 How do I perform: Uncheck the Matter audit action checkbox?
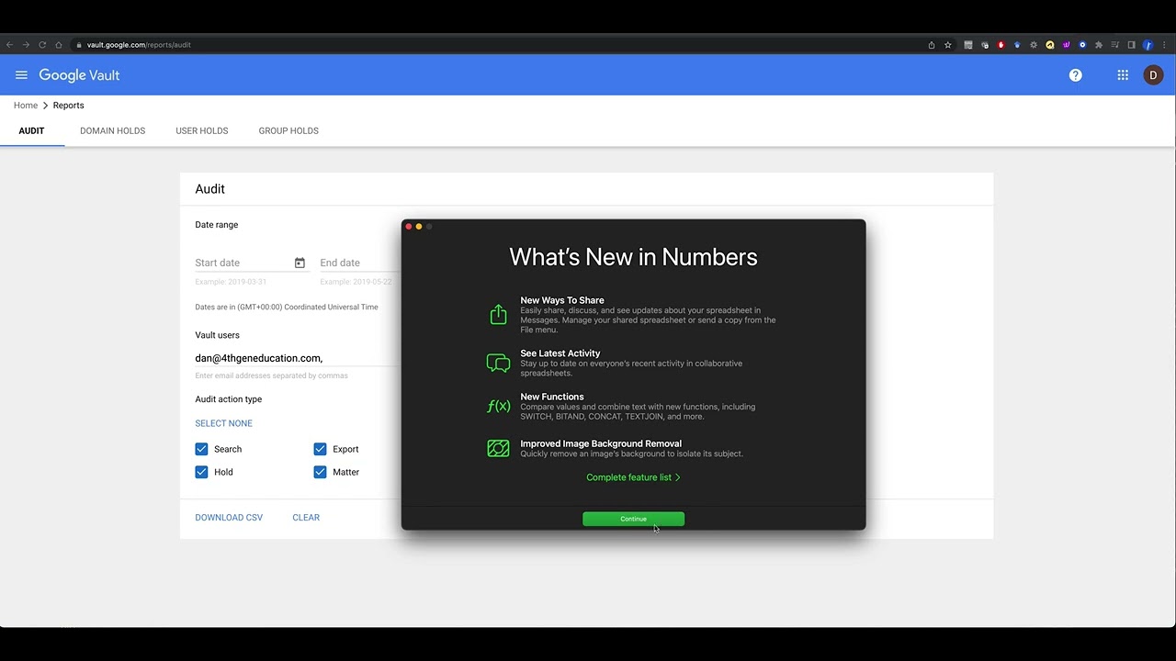pos(320,472)
